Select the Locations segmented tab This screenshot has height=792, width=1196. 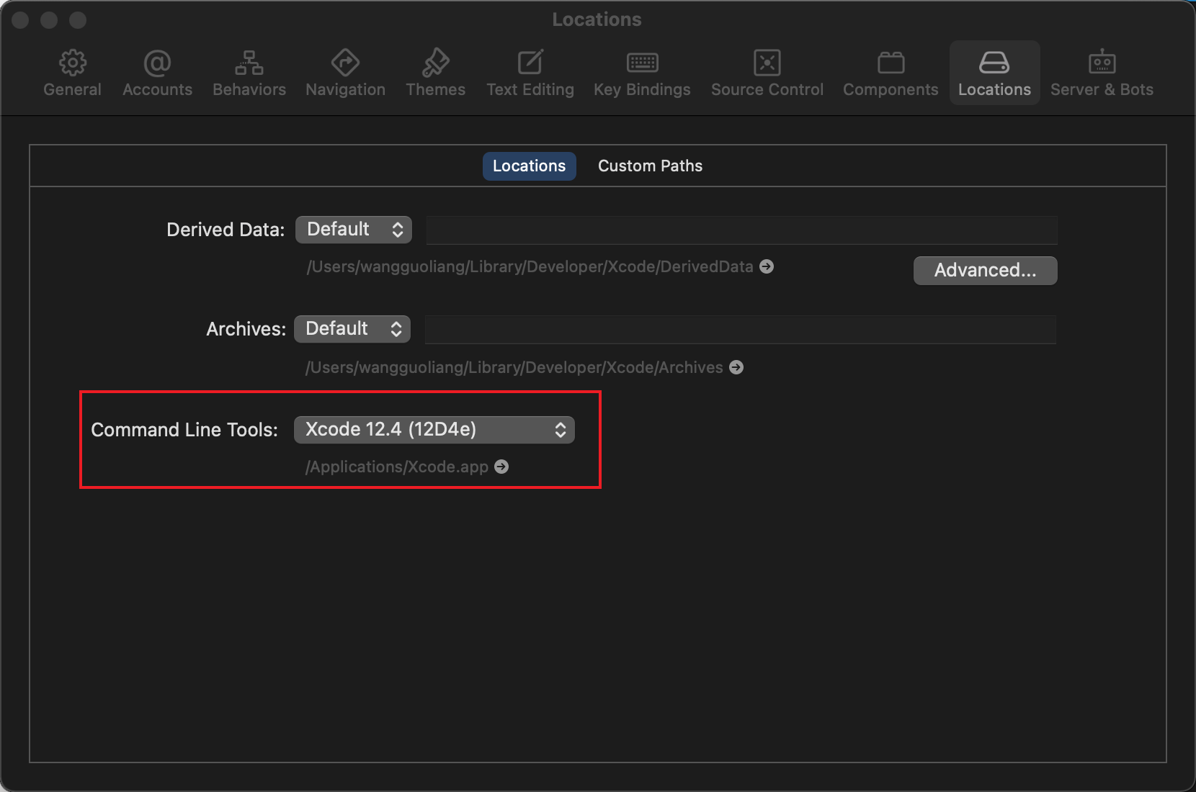529,166
